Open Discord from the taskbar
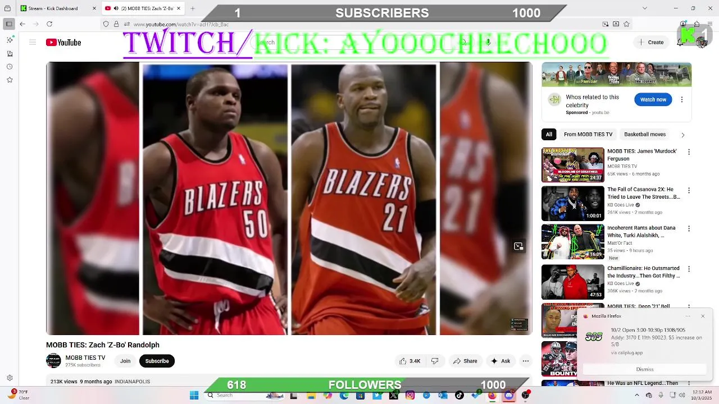This screenshot has width=719, height=404. 508,395
